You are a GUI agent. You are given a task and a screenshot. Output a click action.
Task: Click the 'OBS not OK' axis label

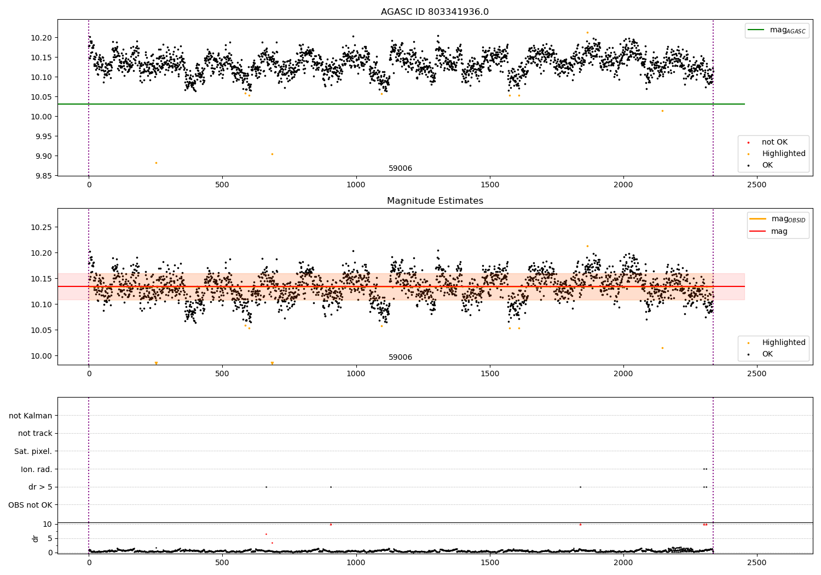[30, 505]
